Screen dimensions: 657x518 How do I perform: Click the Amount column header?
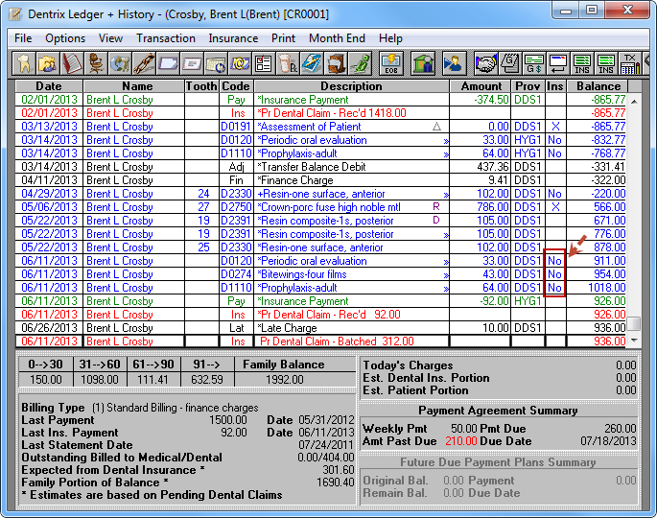481,86
